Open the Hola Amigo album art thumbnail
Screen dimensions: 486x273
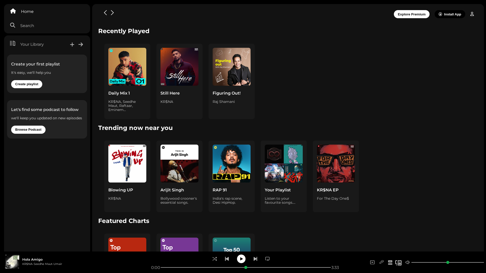coord(12,262)
